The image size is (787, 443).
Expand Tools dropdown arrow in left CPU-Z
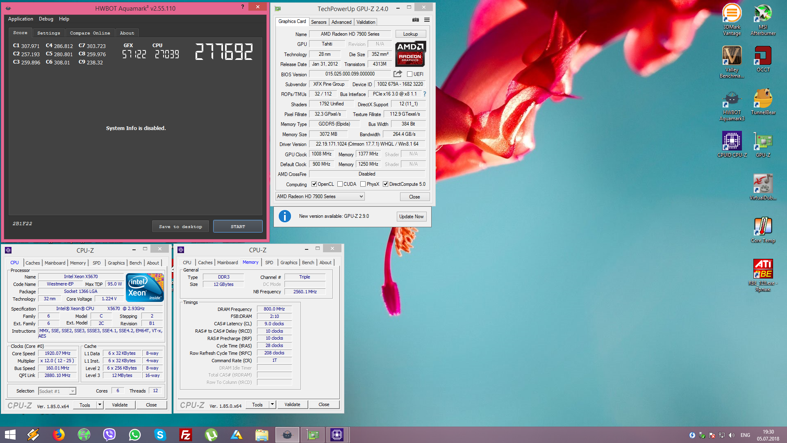click(100, 405)
